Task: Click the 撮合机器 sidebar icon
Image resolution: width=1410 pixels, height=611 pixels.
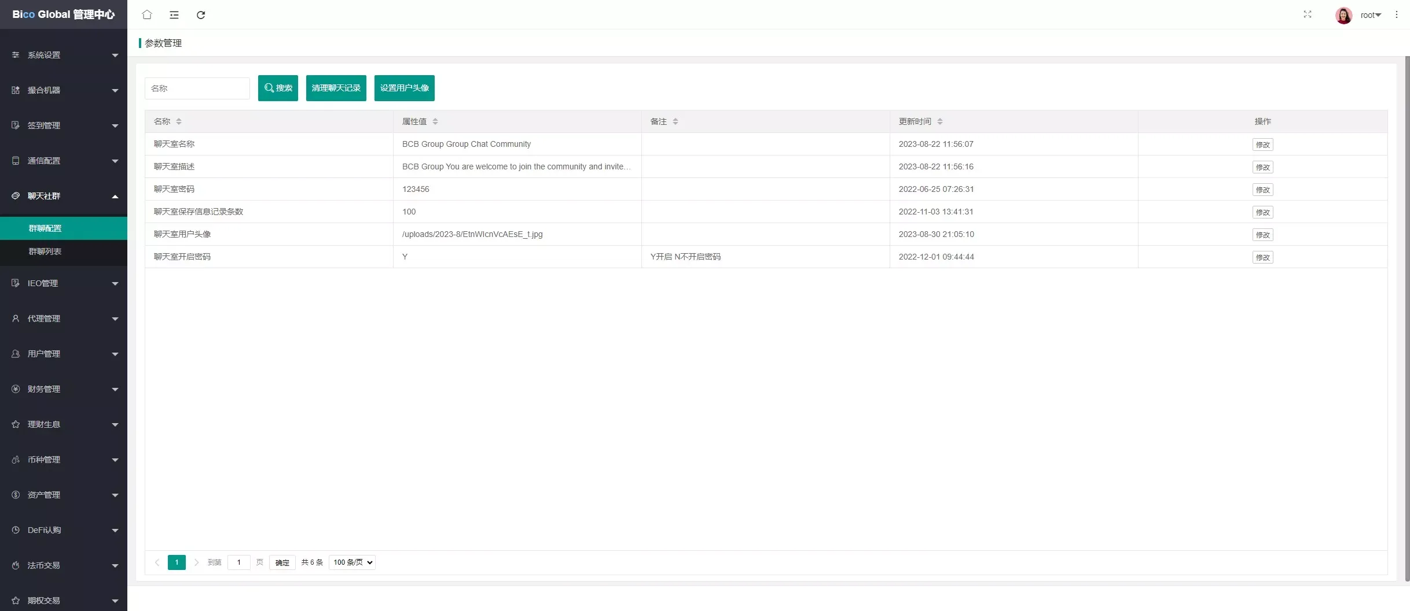Action: pos(16,90)
